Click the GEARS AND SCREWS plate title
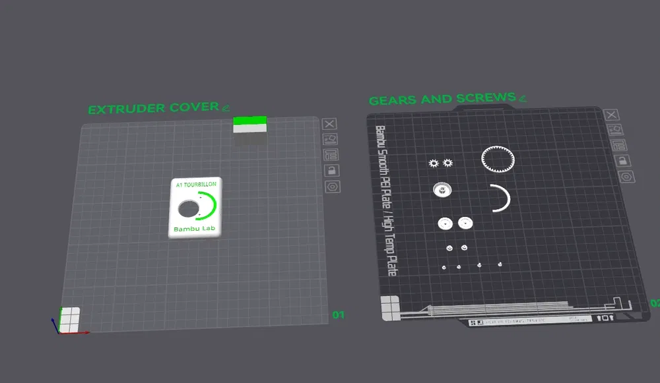660x383 pixels. [x=442, y=100]
